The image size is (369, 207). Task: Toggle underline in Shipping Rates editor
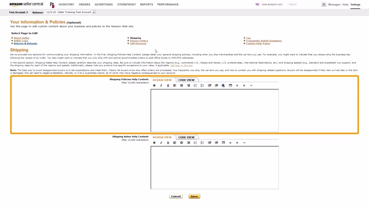tap(168, 143)
